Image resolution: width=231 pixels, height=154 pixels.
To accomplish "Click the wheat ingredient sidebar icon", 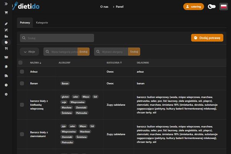I will pos(6,23).
